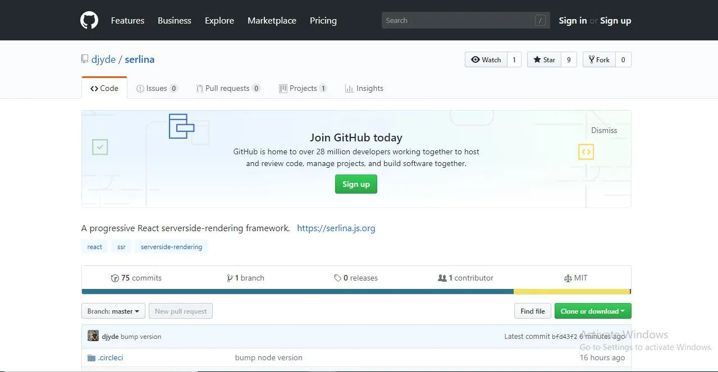
Task: Open the 75 commits history link
Action: pyautogui.click(x=136, y=278)
